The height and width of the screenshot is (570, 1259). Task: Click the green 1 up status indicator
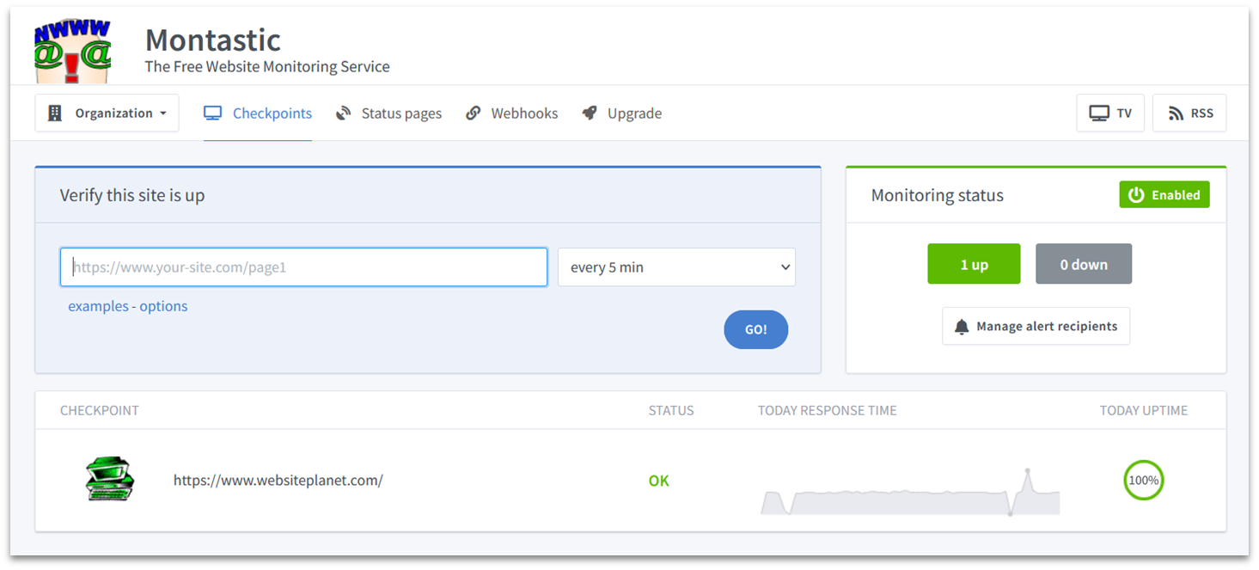tap(974, 264)
